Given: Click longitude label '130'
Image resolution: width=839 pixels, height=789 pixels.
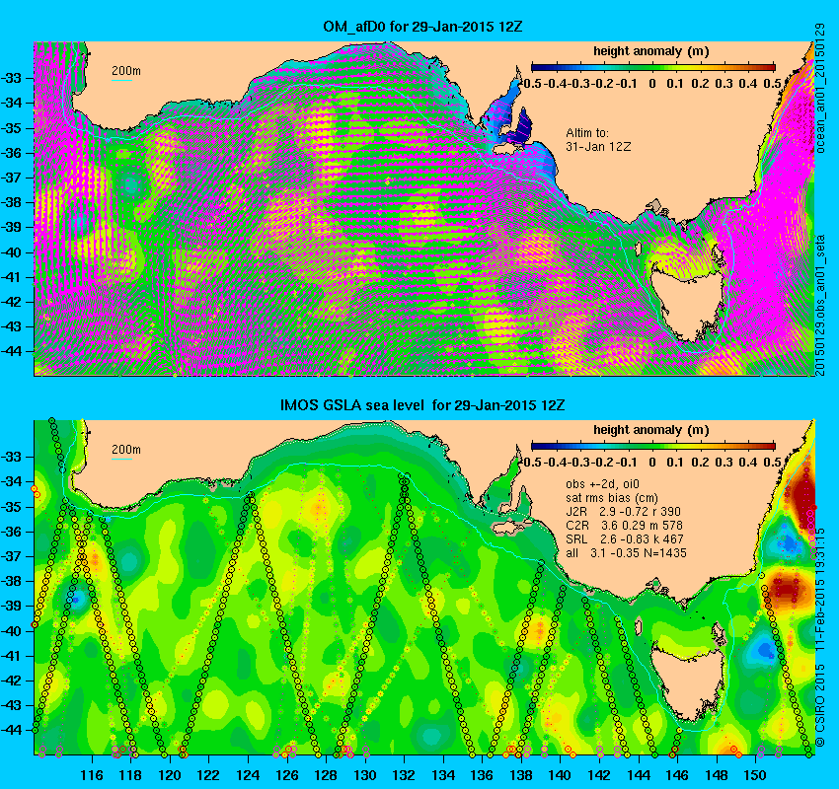Looking at the screenshot, I should coord(365,774).
